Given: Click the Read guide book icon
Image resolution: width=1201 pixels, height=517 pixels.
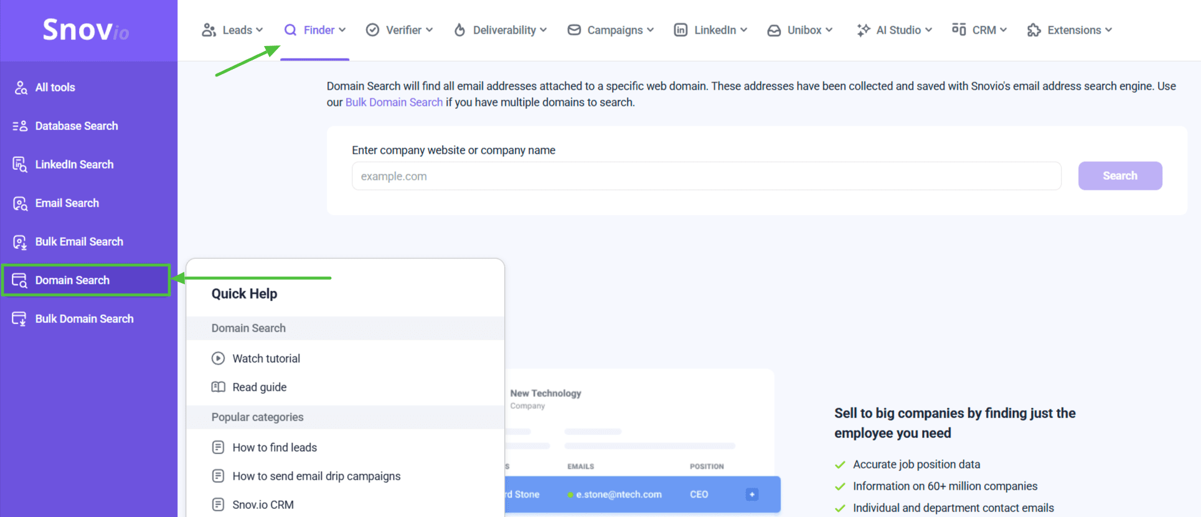Looking at the screenshot, I should (218, 387).
